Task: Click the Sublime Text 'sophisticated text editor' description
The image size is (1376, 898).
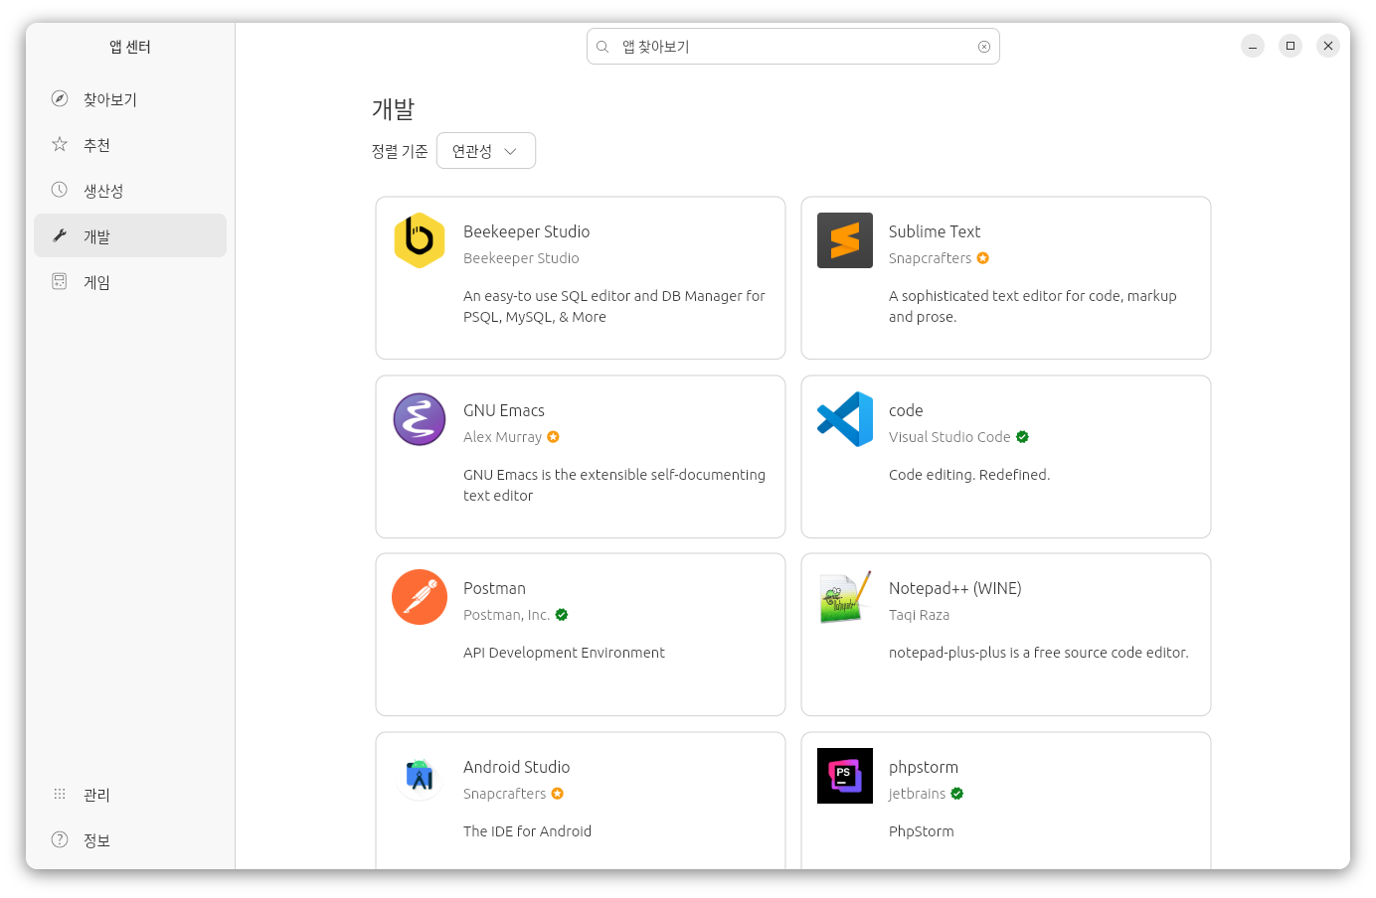Action: click(1033, 306)
